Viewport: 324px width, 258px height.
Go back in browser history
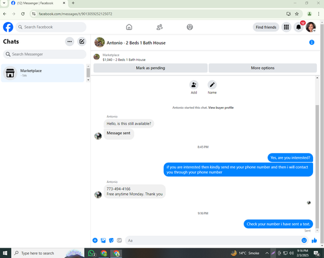[5, 14]
